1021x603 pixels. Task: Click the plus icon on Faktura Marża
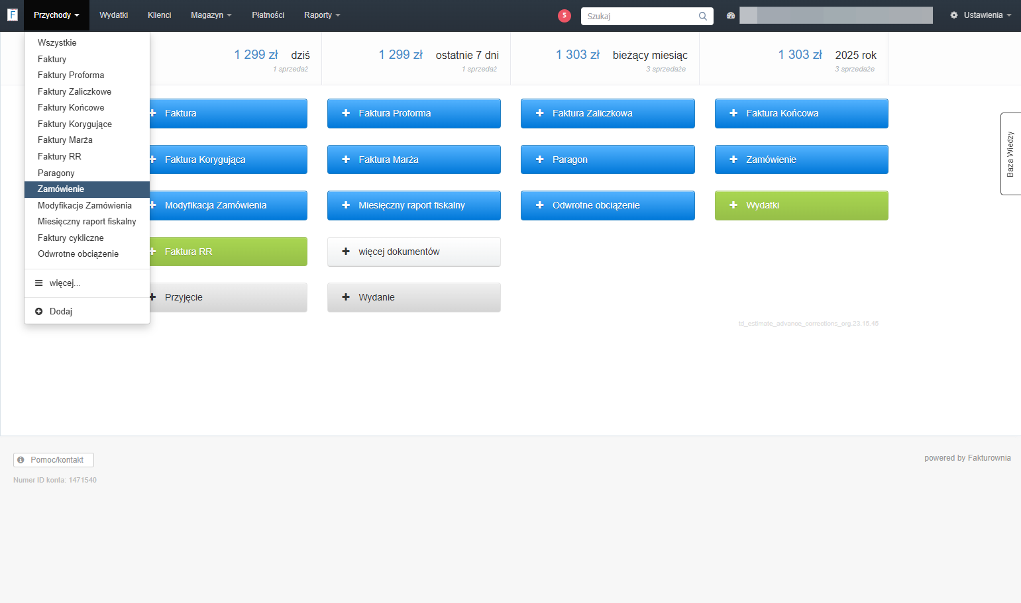[x=346, y=160]
